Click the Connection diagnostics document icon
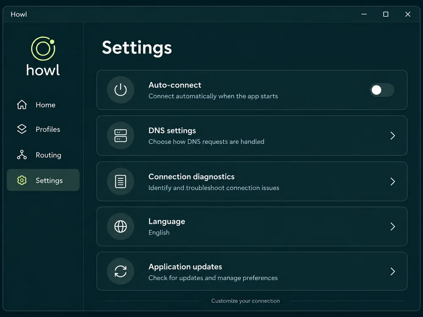Screen dimensions: 423x317 [121, 181]
